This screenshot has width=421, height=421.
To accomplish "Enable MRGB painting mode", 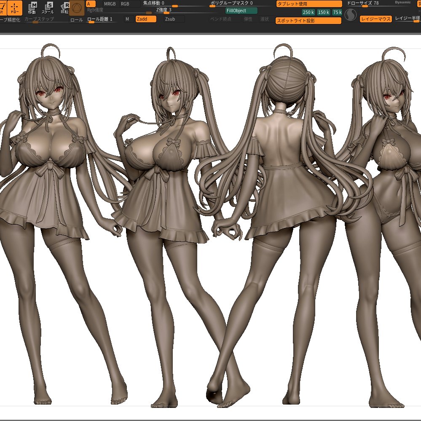I will tap(110, 4).
